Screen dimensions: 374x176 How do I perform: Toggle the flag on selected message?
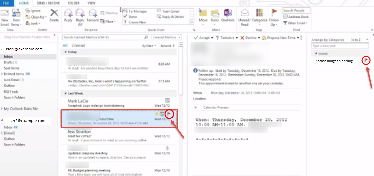pos(169,114)
